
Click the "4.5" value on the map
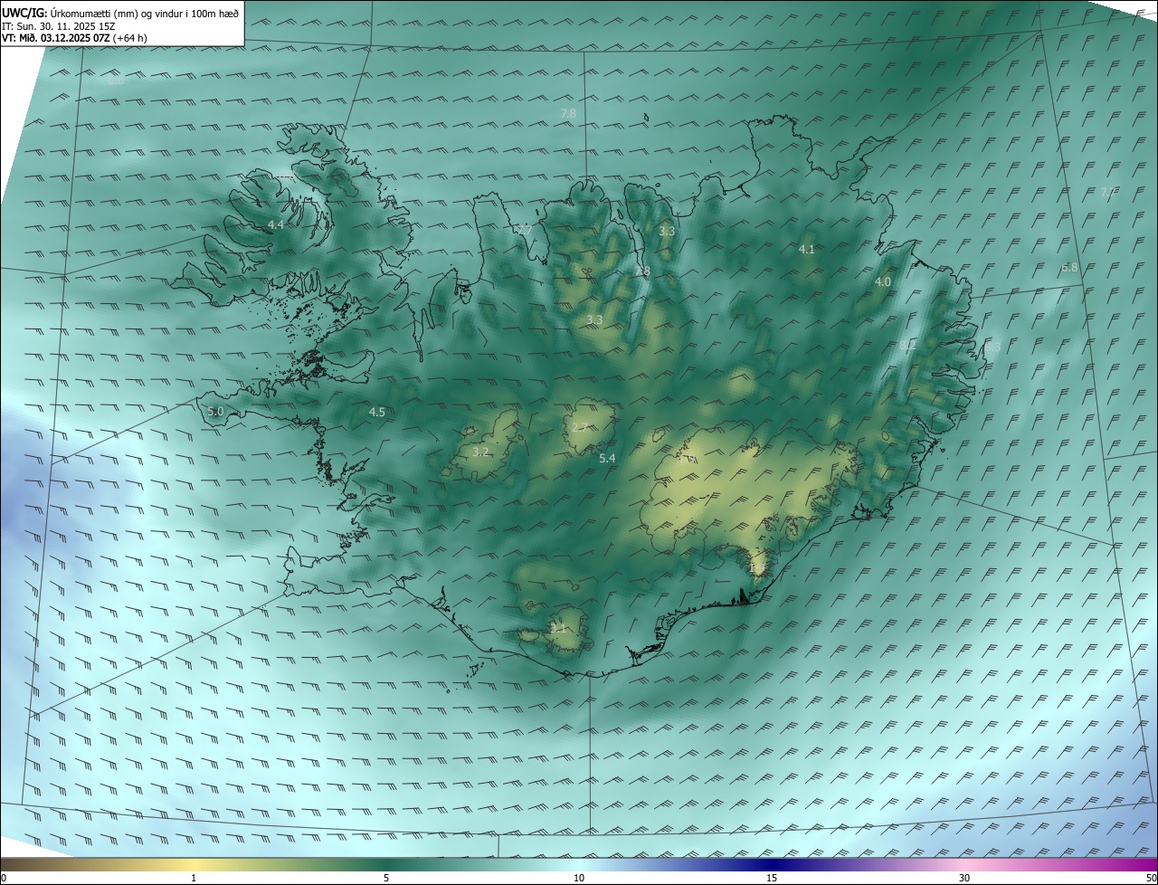click(377, 412)
